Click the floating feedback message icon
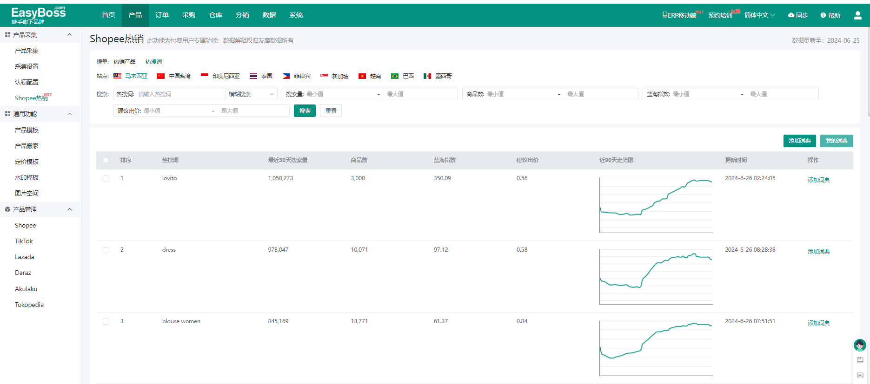Image resolution: width=870 pixels, height=384 pixels. coord(860,375)
